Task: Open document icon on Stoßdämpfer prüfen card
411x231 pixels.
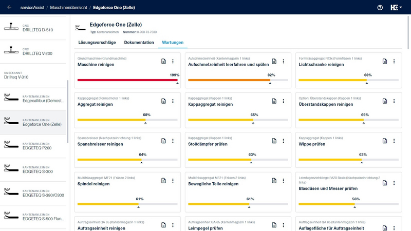Action: 274,141
